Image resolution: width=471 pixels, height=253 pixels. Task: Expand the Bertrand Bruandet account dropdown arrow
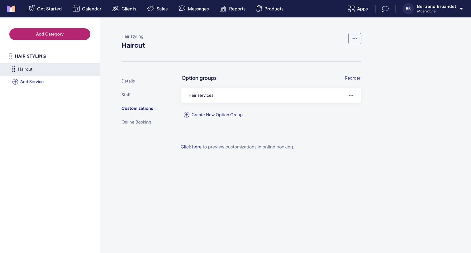tap(461, 9)
